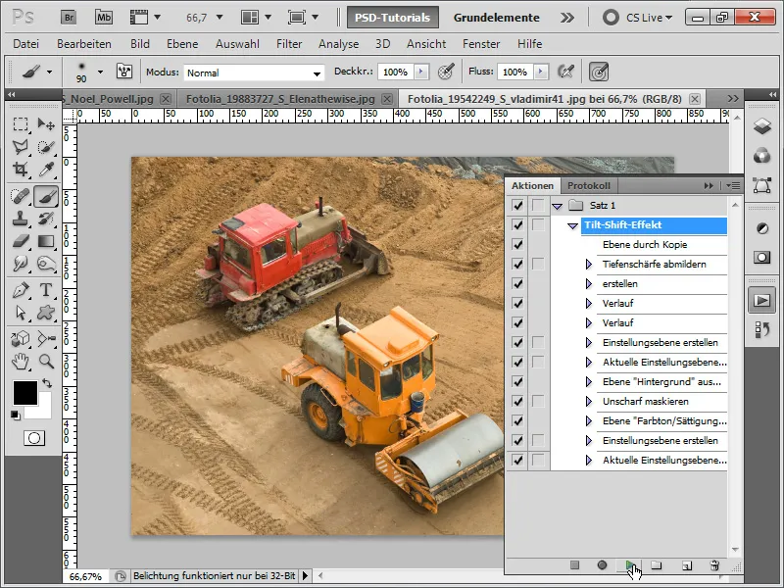Uncheck the Unscharf maskieren step checkbox

click(517, 401)
